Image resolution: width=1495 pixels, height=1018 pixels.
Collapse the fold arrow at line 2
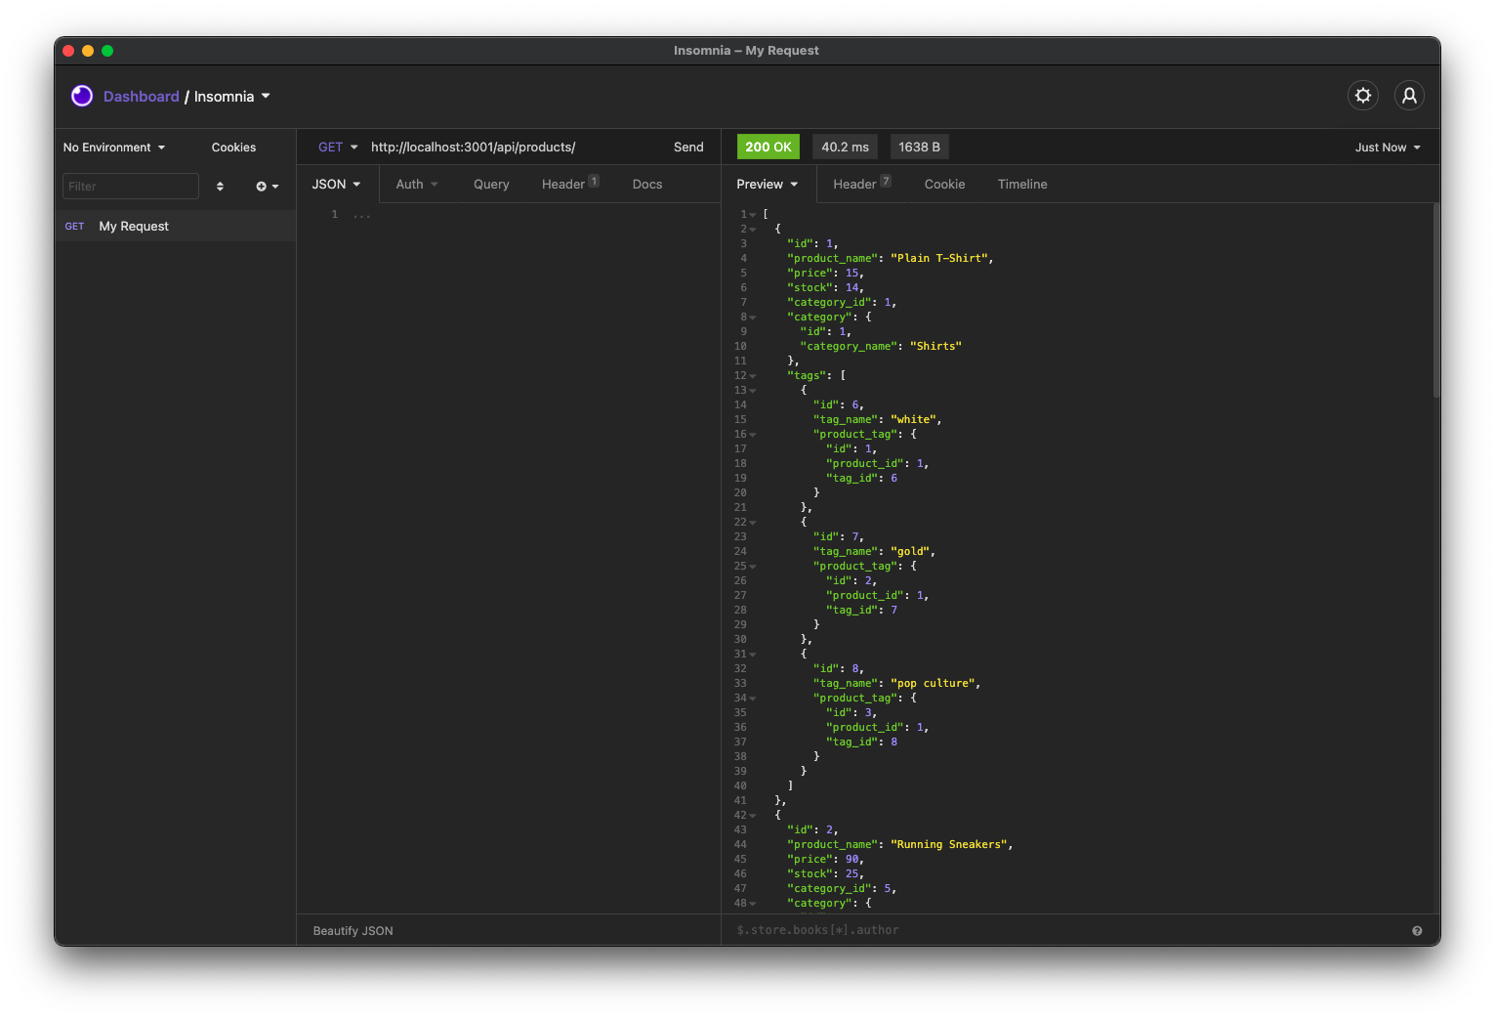(753, 230)
